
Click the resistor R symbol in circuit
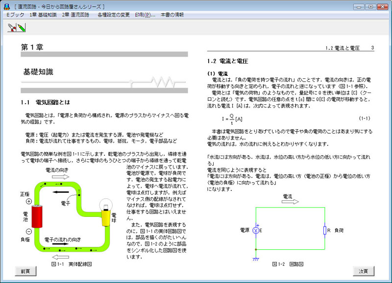click(x=325, y=230)
